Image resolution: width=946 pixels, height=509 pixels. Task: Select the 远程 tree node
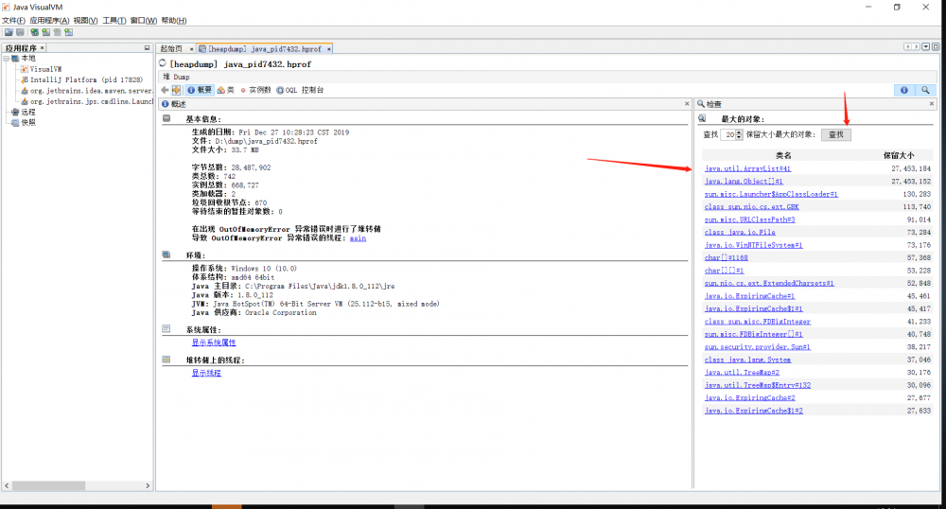click(24, 113)
